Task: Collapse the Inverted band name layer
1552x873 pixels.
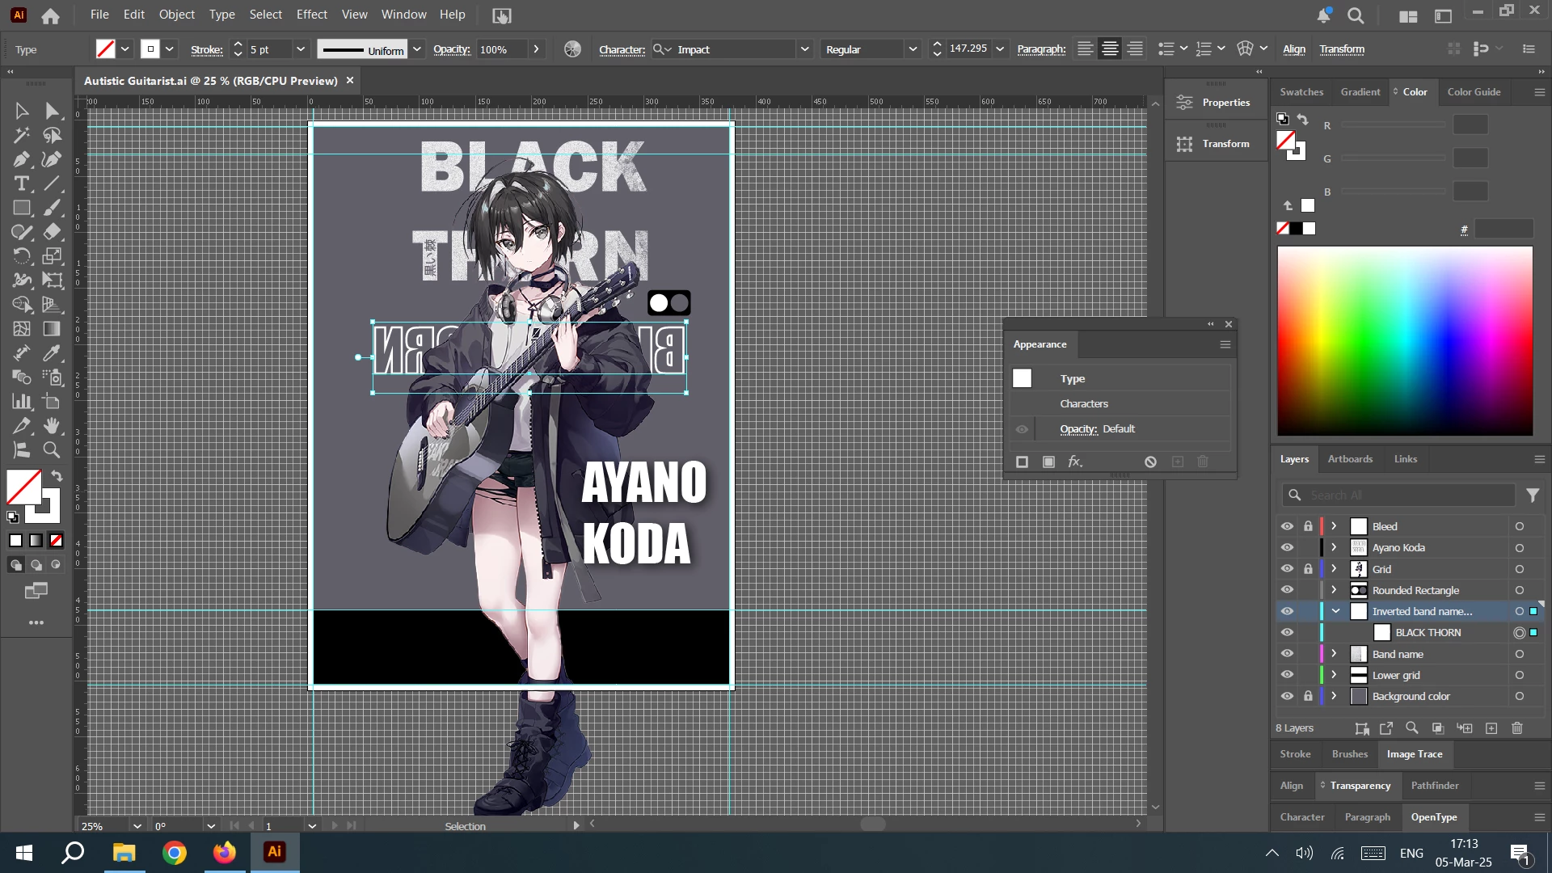Action: click(x=1335, y=611)
